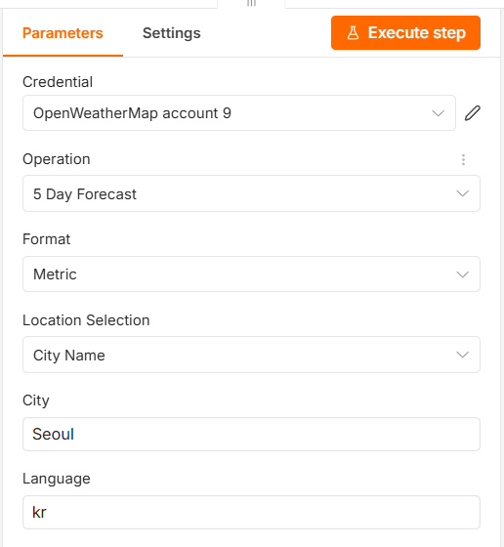504x547 pixels.
Task: Run the node with Execute step
Action: click(x=405, y=33)
